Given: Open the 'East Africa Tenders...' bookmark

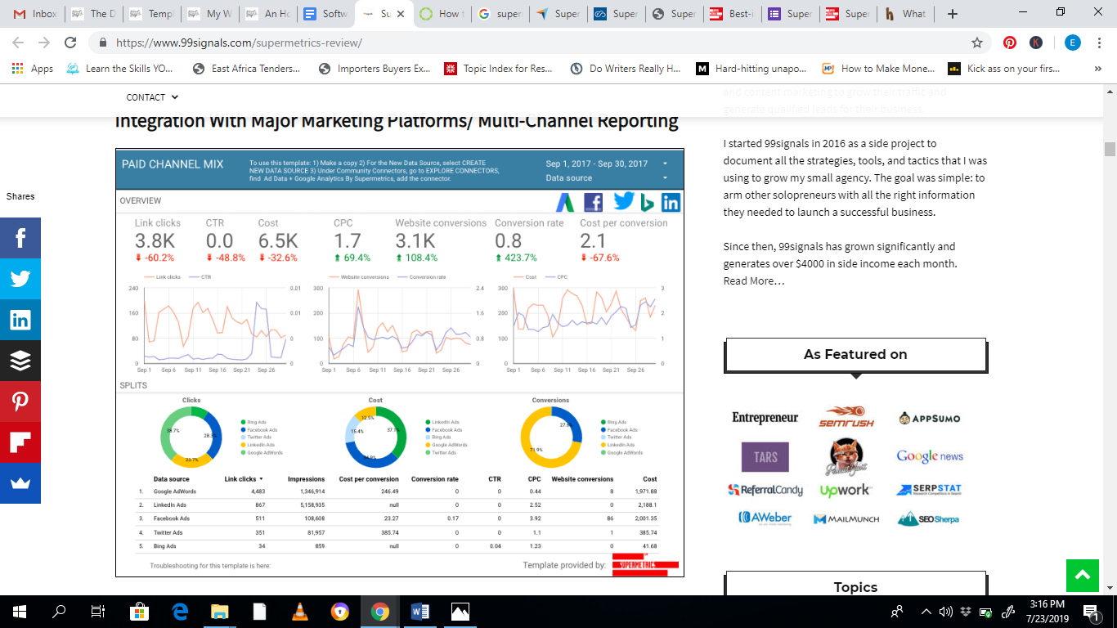Looking at the screenshot, I should [x=246, y=69].
